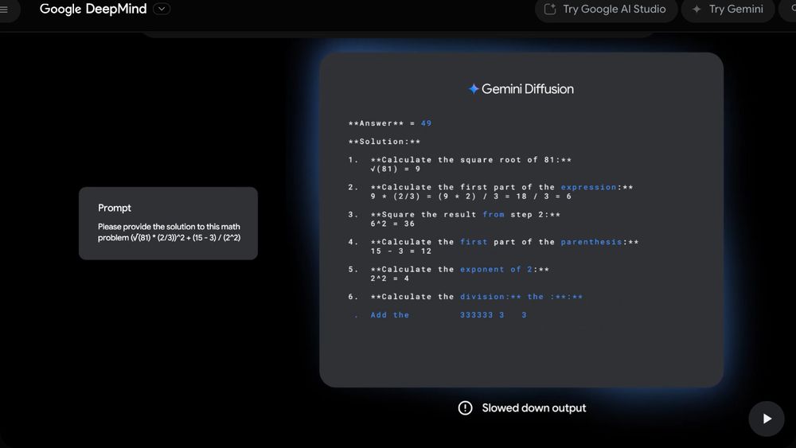Click the 6^2 = 36 line
The image size is (796, 448).
point(392,224)
